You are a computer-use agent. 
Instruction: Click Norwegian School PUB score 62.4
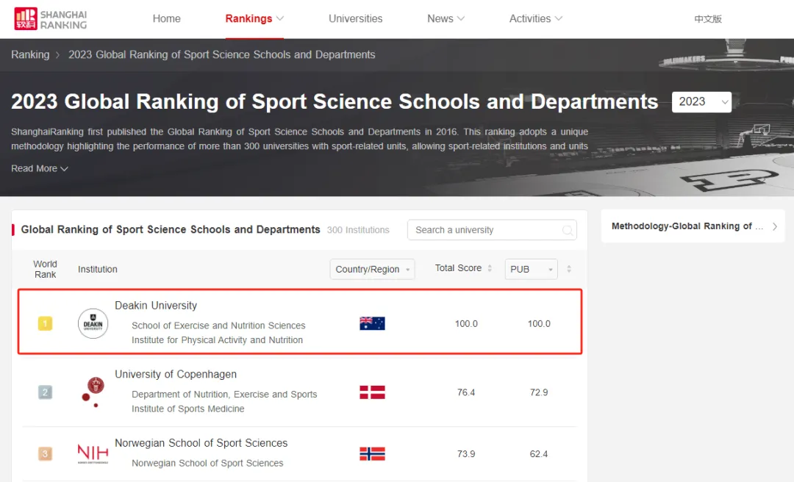click(x=539, y=453)
